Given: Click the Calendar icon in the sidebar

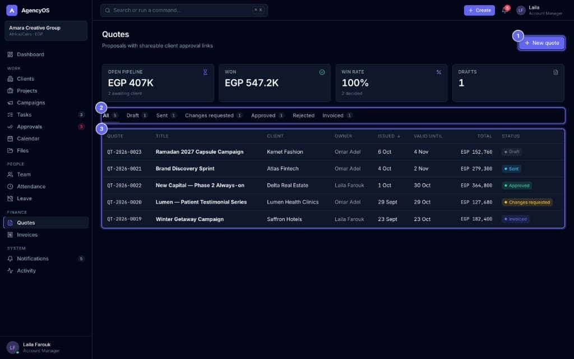Looking at the screenshot, I should tap(10, 139).
